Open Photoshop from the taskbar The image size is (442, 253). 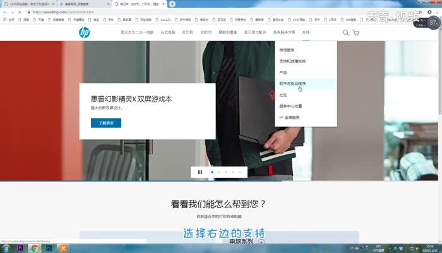click(x=49, y=249)
